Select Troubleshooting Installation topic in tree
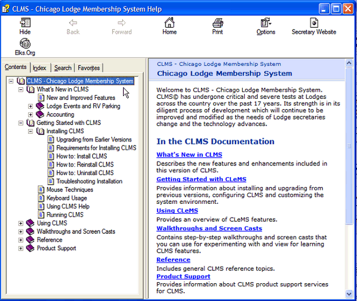The height and width of the screenshot is (301, 357). [x=89, y=182]
